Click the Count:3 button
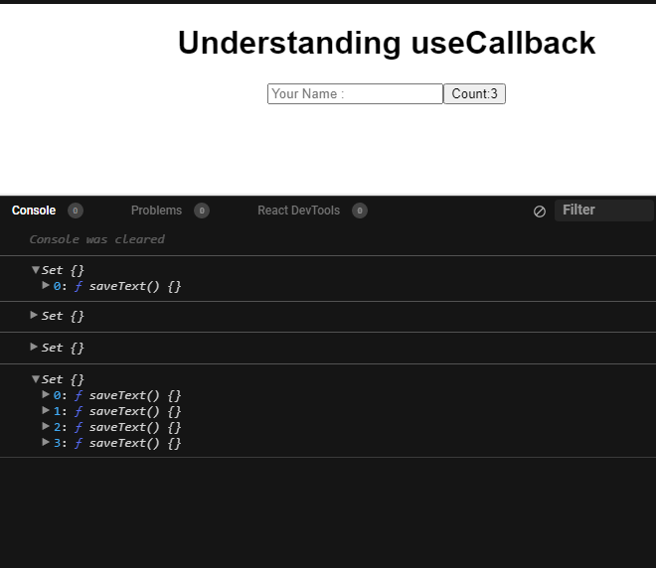 (474, 94)
